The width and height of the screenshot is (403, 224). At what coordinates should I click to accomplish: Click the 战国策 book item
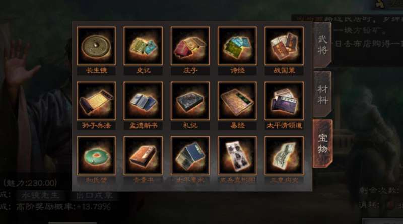284,46
